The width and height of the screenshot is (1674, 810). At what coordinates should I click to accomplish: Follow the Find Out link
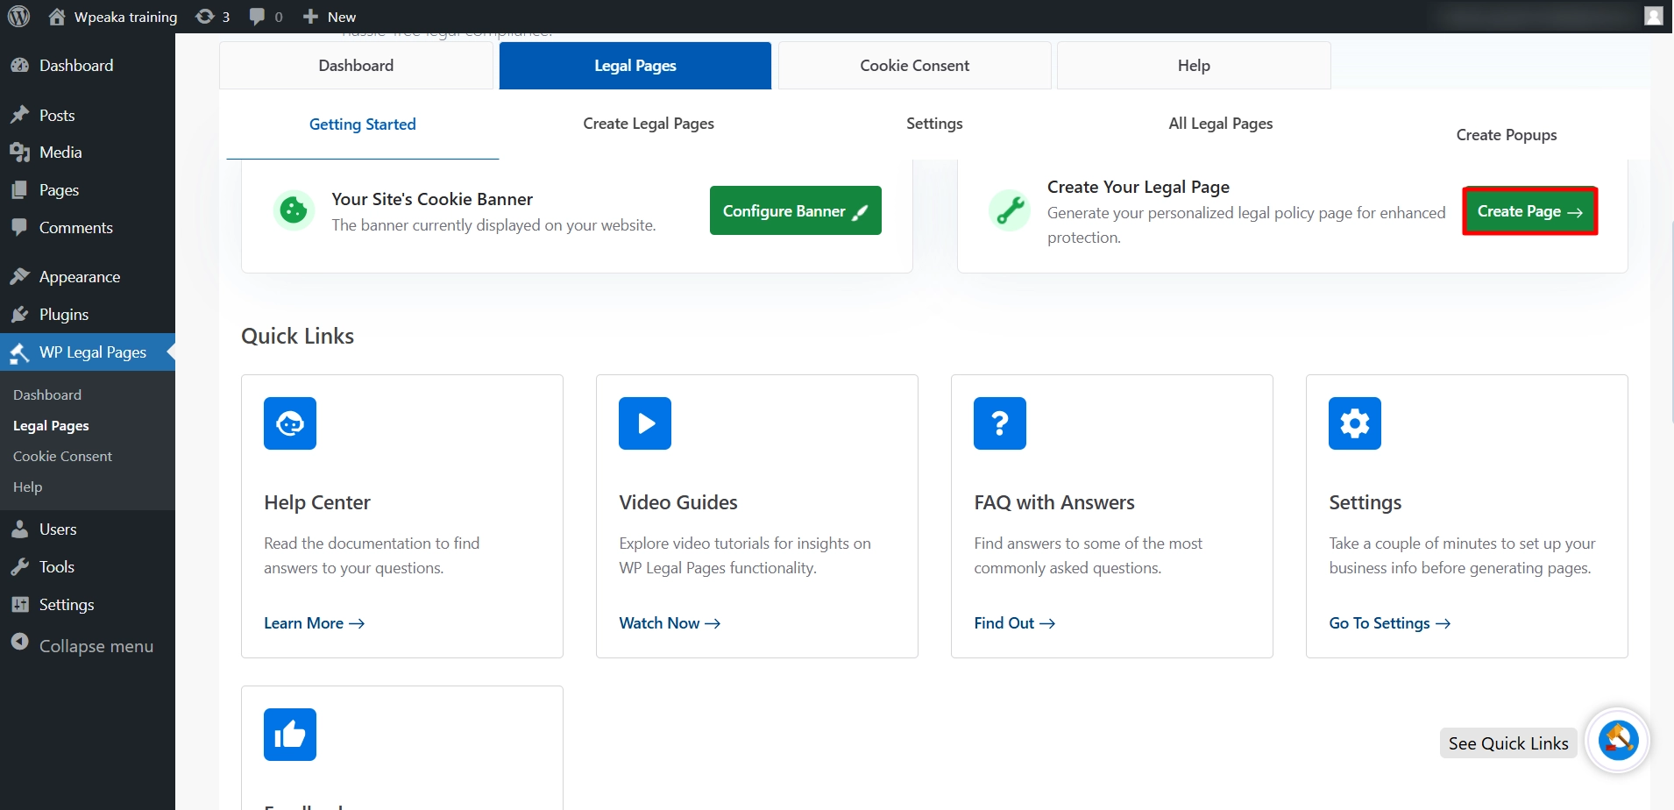[x=1014, y=623]
